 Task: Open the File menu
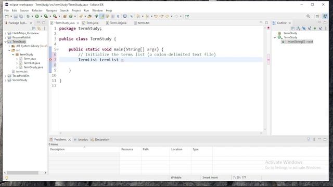coord(7,10)
